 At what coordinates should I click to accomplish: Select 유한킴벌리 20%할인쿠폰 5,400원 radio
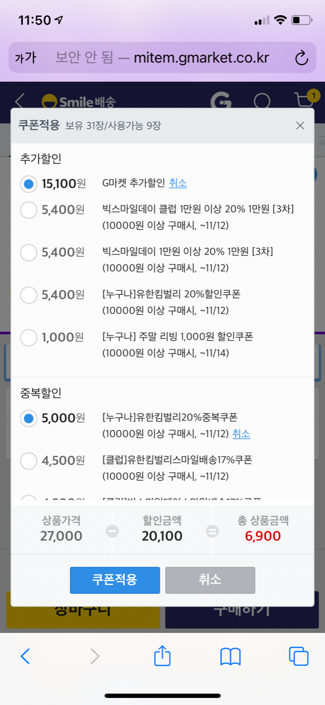point(28,295)
